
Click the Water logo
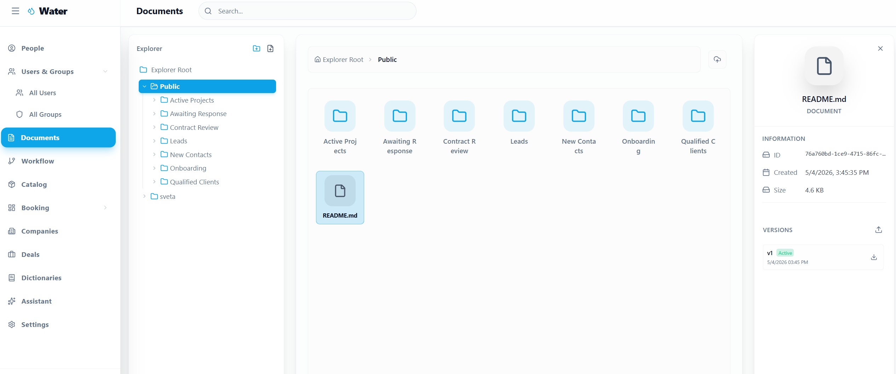47,11
